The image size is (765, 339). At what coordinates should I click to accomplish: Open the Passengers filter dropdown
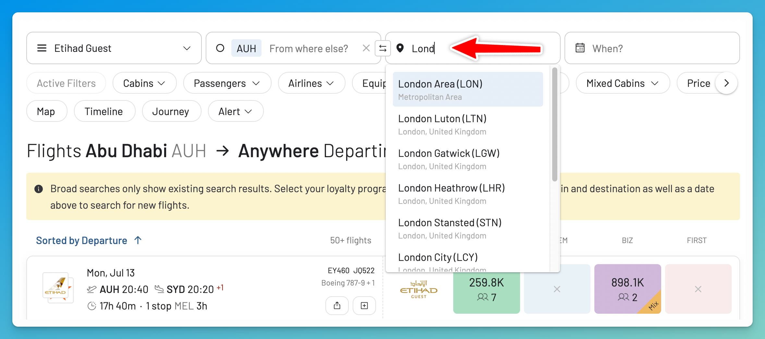pyautogui.click(x=227, y=83)
